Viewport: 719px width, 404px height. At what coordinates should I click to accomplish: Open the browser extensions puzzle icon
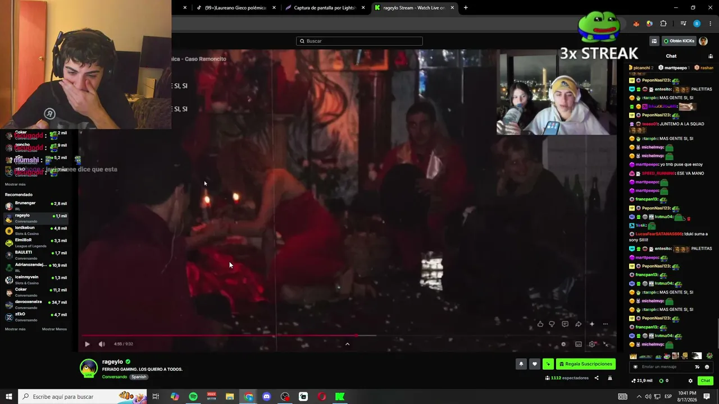pyautogui.click(x=663, y=24)
